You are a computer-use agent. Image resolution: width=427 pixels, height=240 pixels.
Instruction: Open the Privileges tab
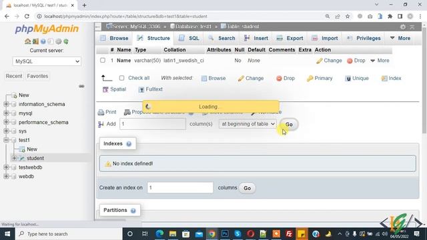(x=364, y=39)
